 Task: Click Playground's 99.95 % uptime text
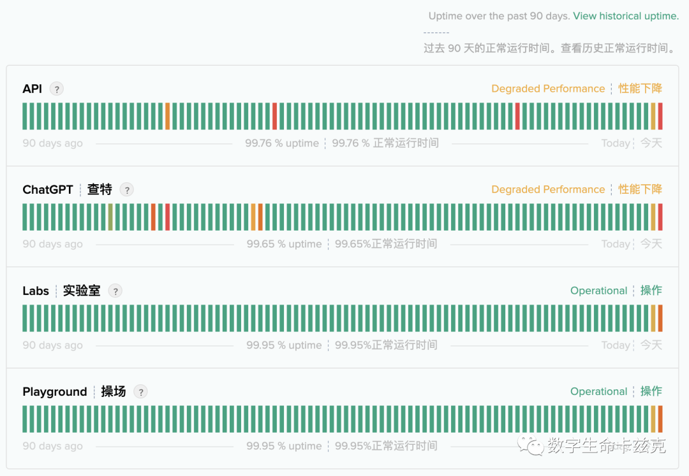click(x=284, y=446)
